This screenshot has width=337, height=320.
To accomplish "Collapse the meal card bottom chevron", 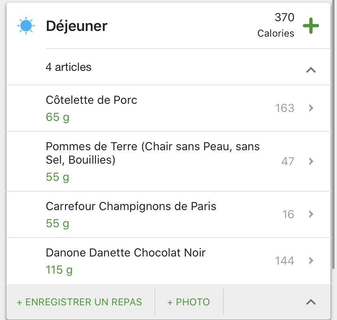I will (311, 302).
